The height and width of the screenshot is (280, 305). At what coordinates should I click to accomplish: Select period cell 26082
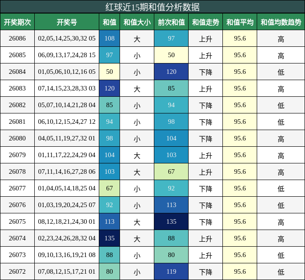(x=17, y=105)
